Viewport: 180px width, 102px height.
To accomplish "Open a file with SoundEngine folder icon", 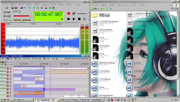I will coord(7,8).
